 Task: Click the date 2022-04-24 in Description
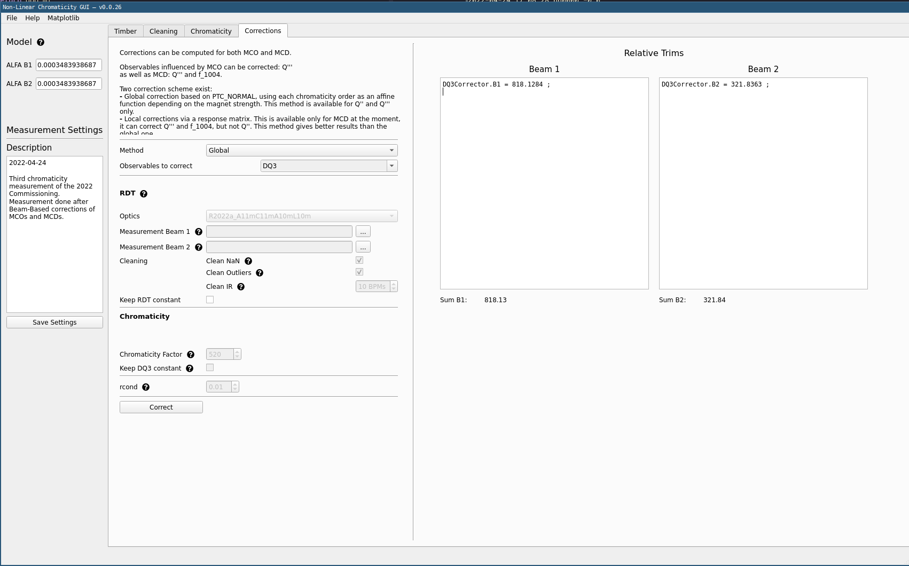[x=28, y=163]
